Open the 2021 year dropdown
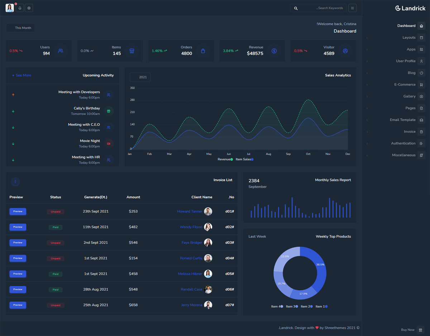 [x=140, y=77]
